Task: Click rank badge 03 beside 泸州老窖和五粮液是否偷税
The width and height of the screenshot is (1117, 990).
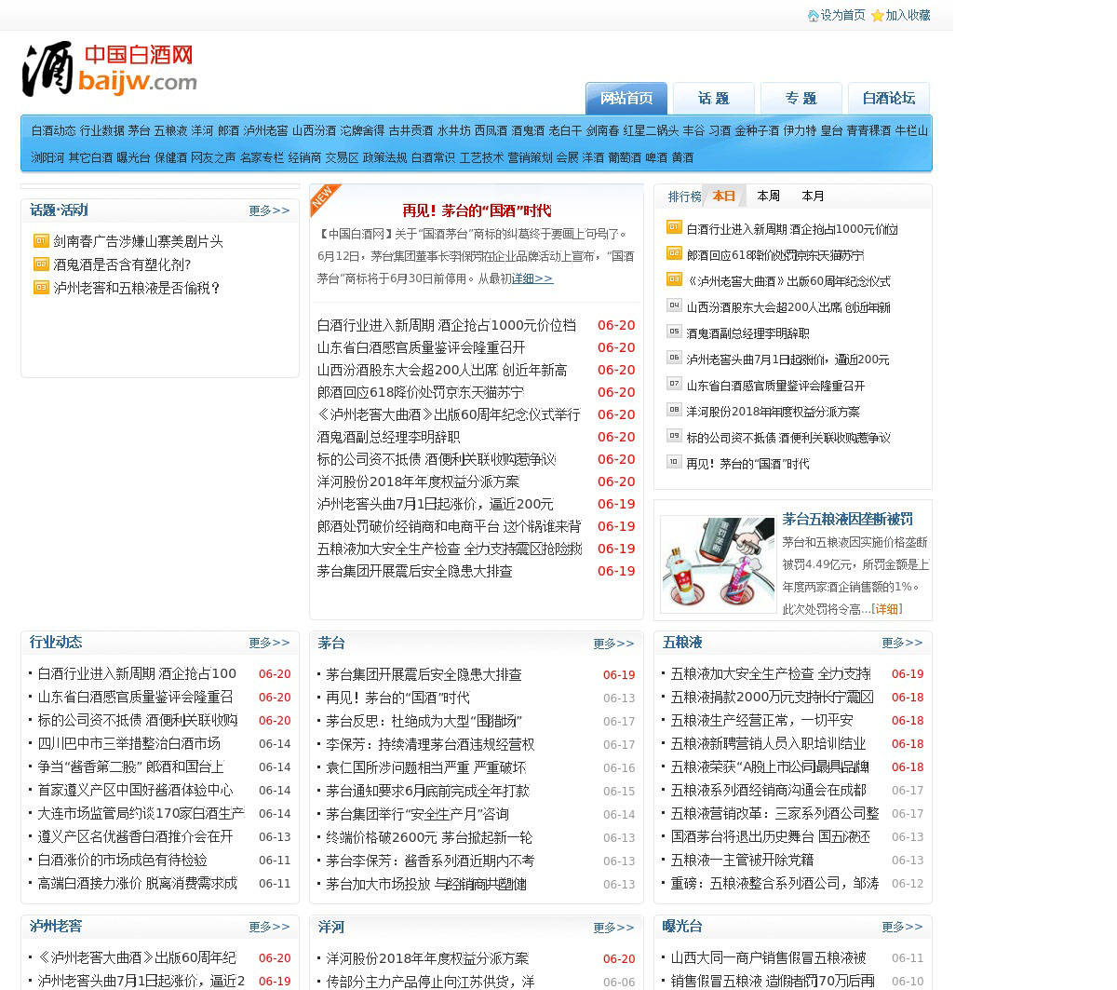Action: 41,288
